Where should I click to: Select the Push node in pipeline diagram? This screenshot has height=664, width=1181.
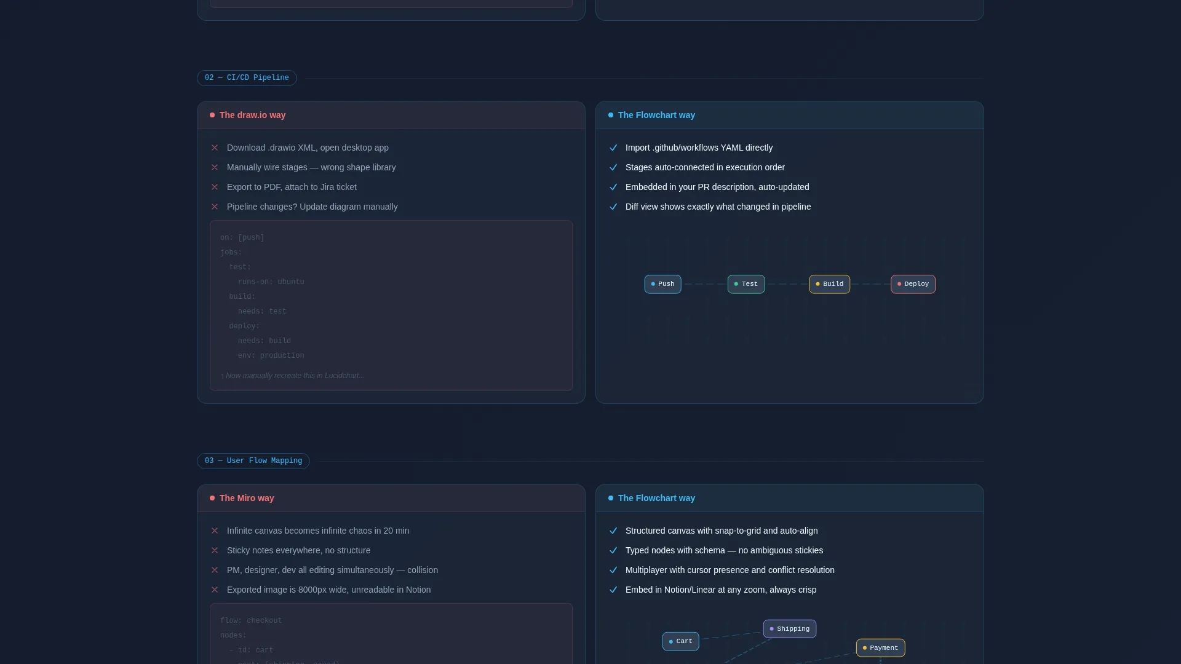(x=662, y=284)
